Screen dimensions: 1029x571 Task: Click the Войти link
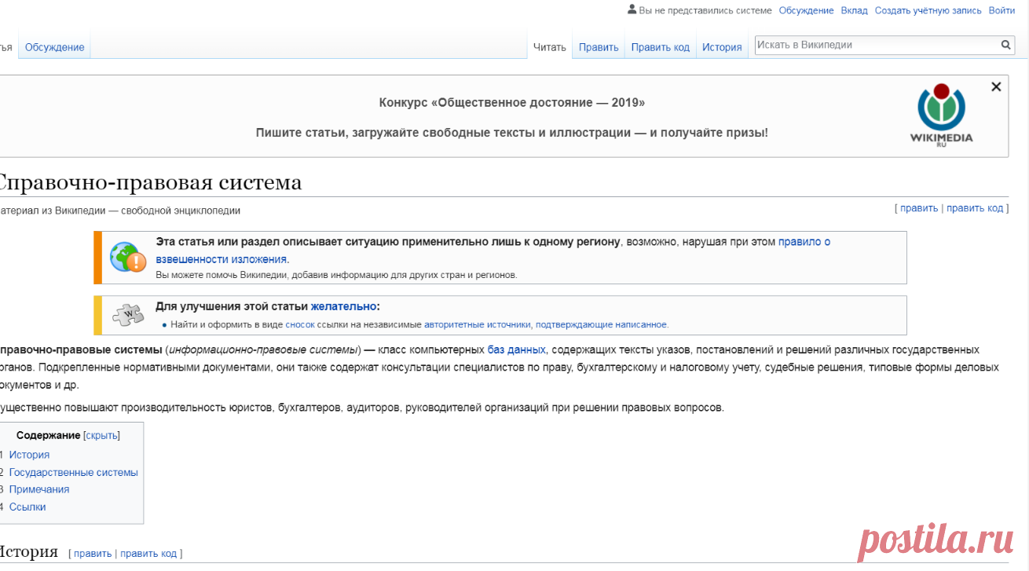point(1002,10)
